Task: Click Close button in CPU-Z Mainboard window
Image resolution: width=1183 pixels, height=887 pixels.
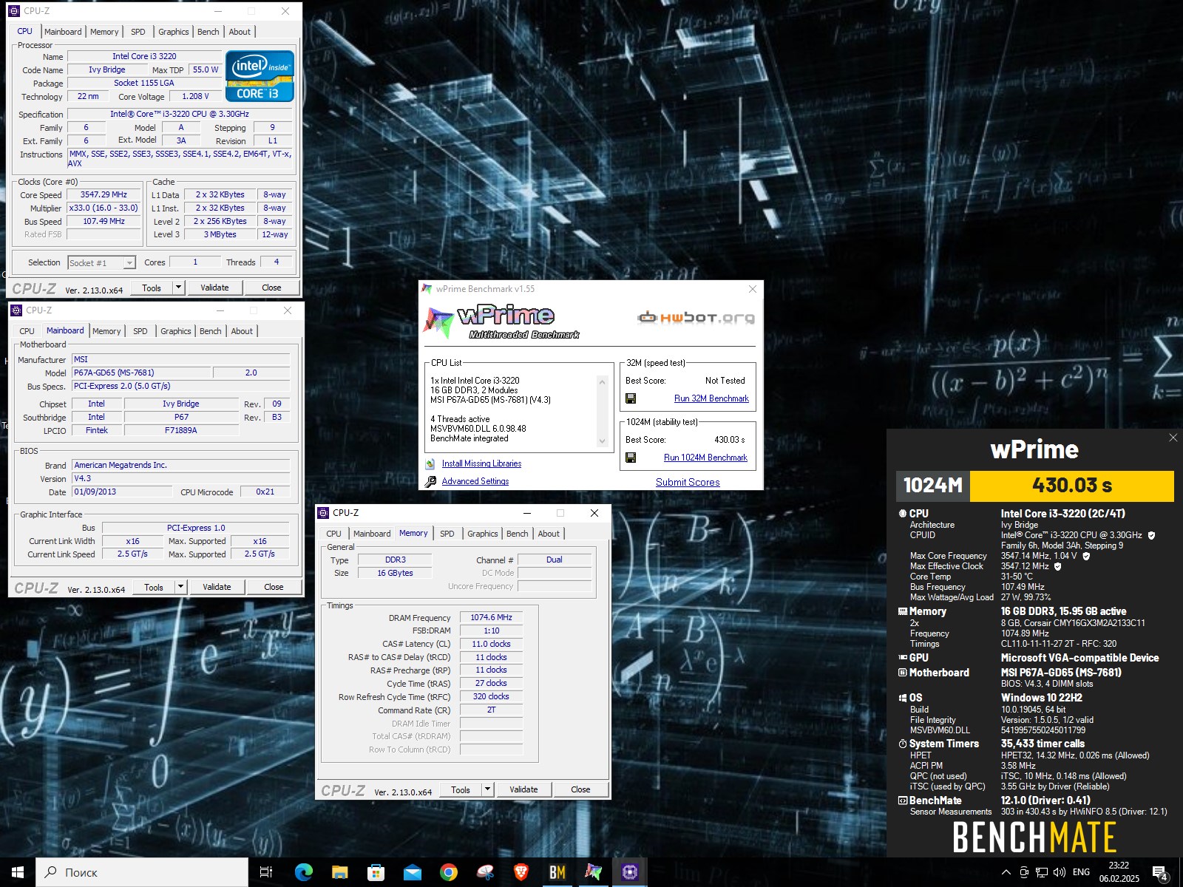Action: coord(274,587)
